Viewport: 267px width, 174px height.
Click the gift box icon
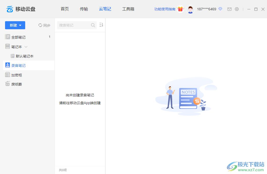point(180,9)
